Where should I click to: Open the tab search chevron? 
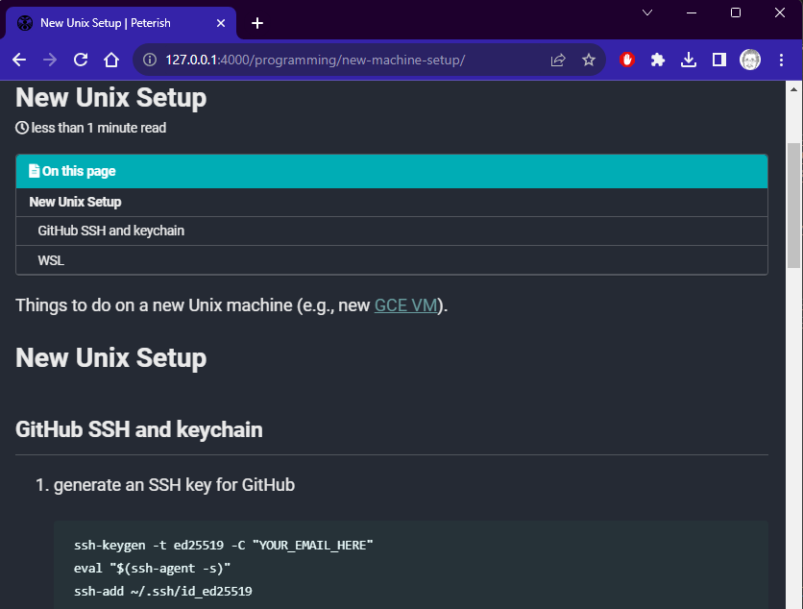pyautogui.click(x=647, y=12)
